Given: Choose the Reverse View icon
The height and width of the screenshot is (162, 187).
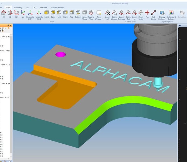Looking at the screenshot, I should tap(91, 14).
